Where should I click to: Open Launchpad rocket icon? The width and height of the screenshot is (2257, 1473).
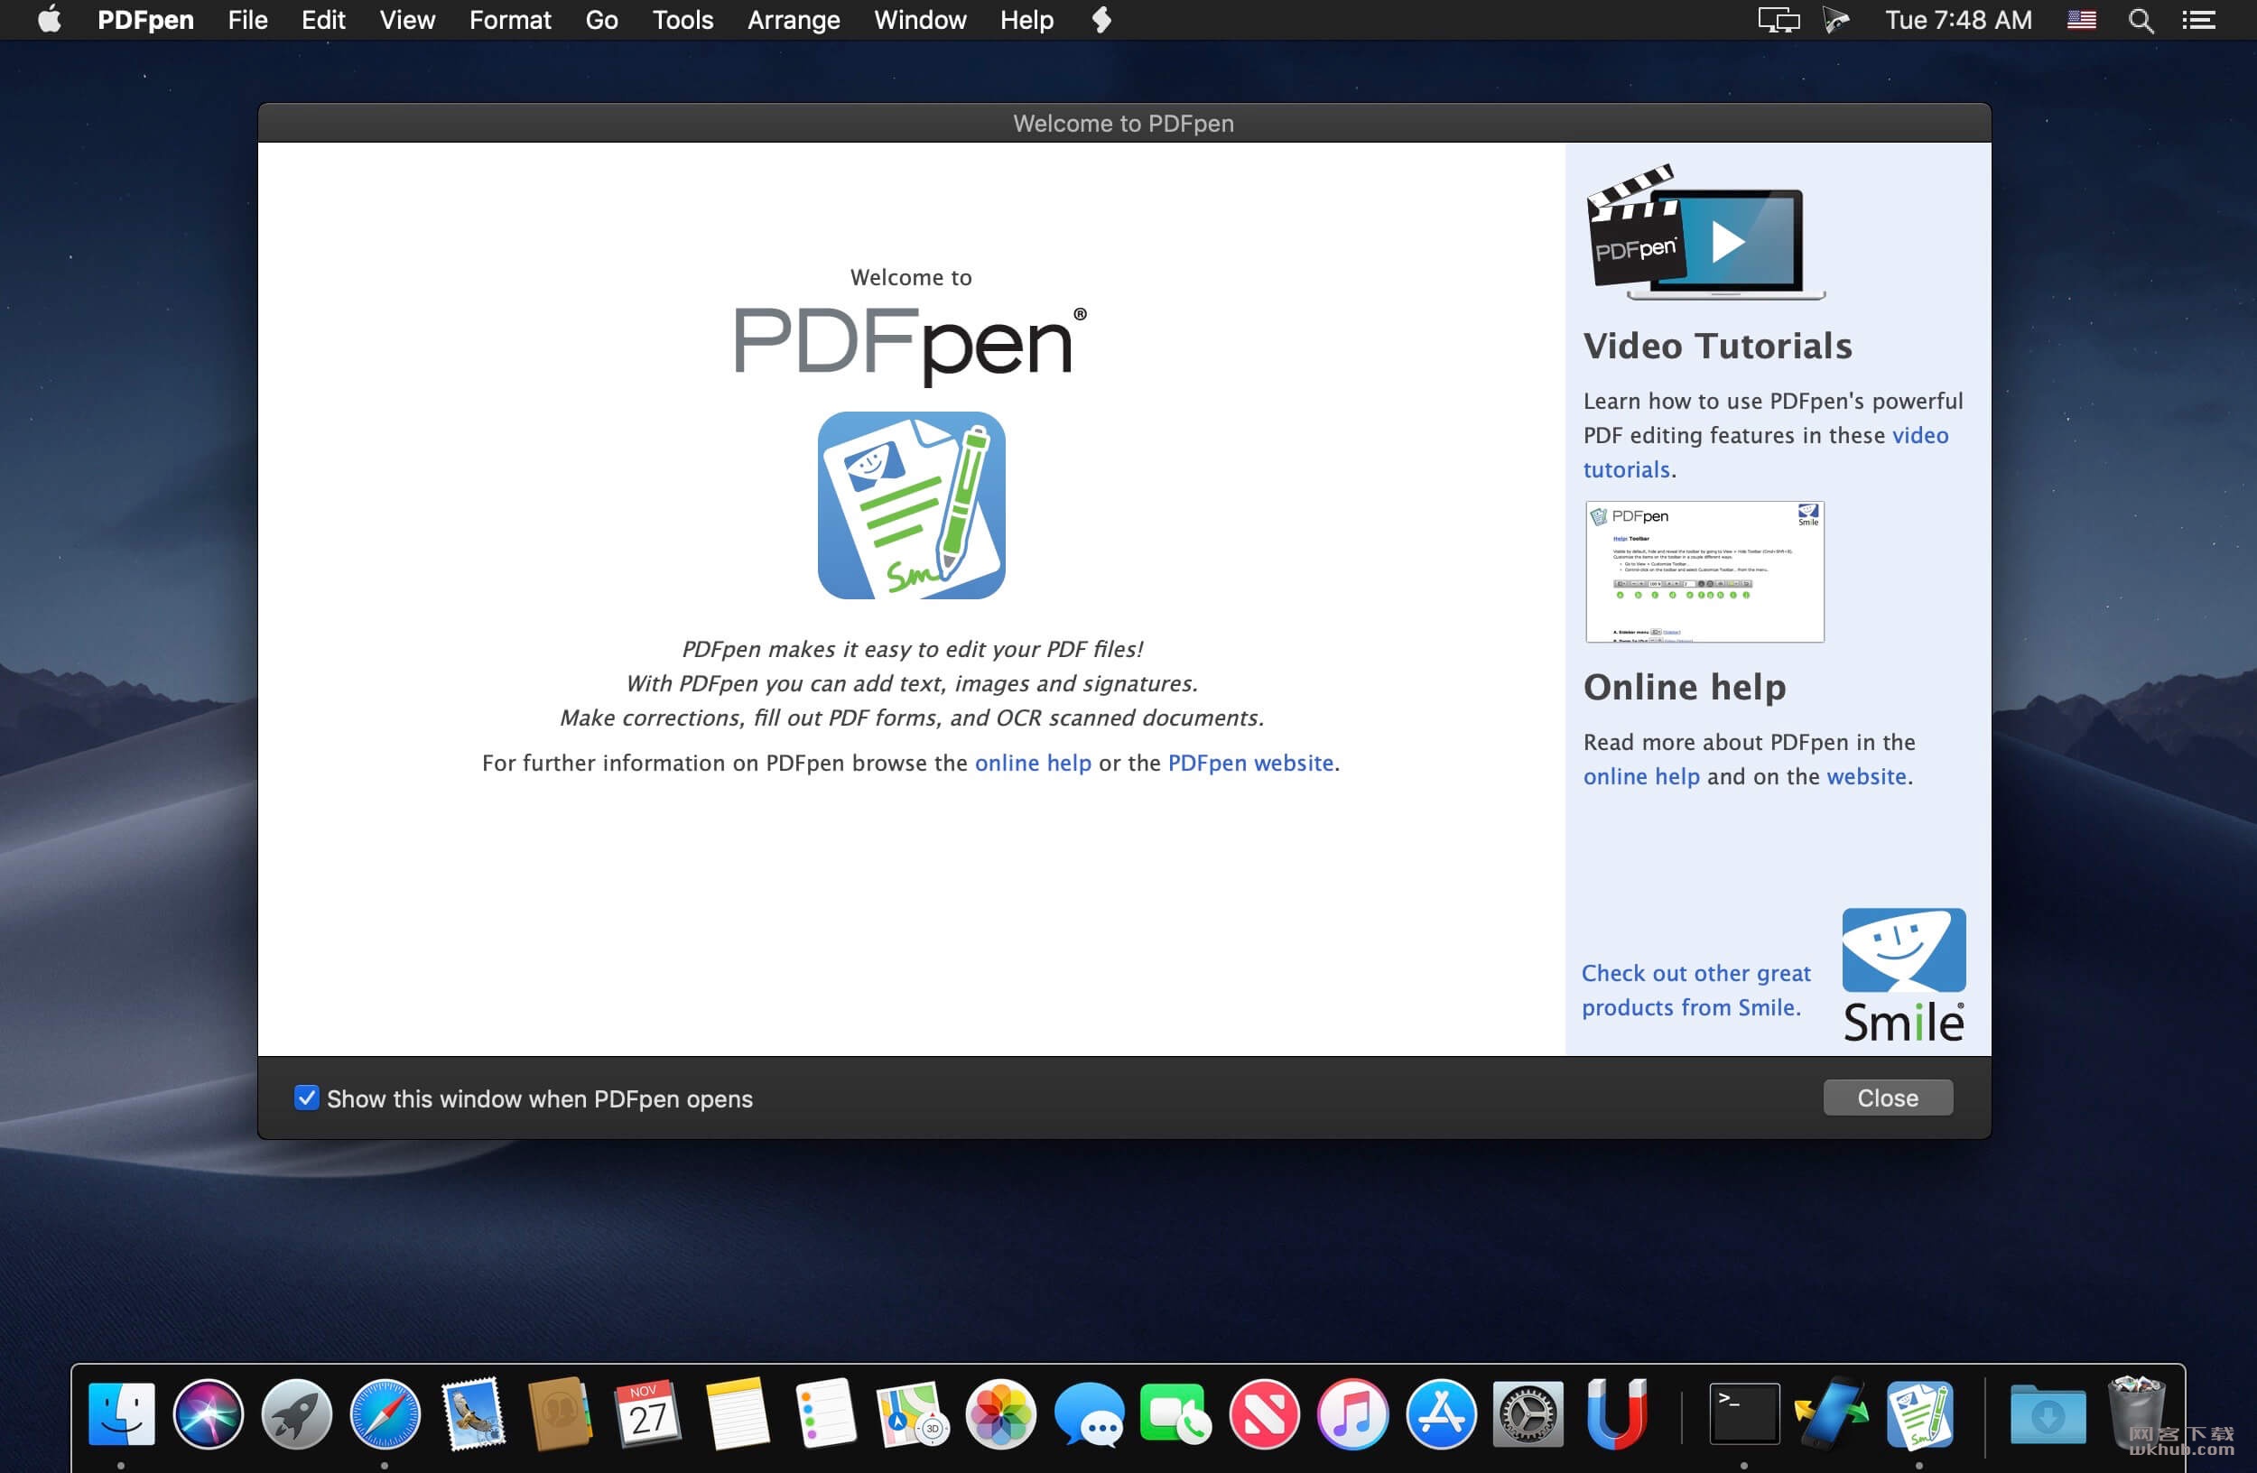(297, 1414)
